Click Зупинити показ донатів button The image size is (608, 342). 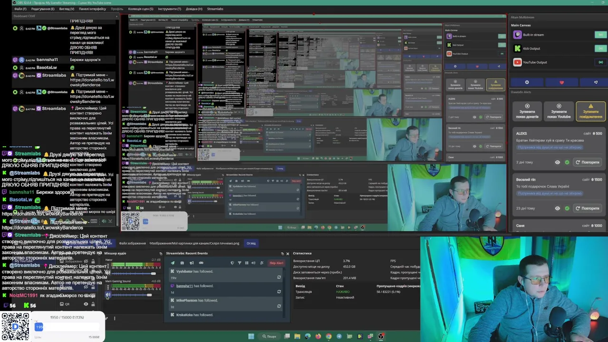point(527,111)
